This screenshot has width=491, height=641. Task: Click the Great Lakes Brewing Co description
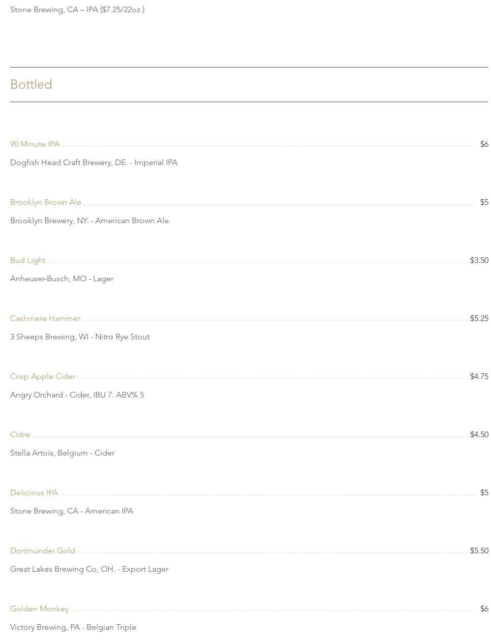click(89, 569)
